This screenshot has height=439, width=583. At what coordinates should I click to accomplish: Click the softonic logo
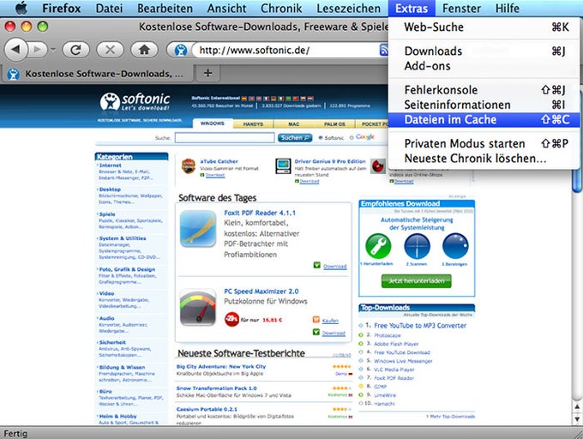click(x=135, y=101)
